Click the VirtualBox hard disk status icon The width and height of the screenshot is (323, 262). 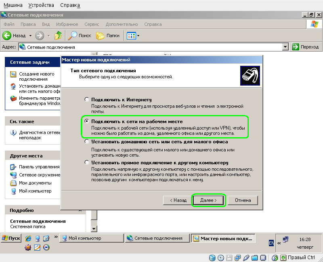[x=212, y=258]
